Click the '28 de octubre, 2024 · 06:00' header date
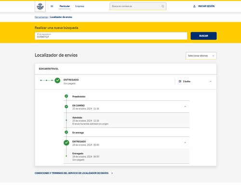The height and width of the screenshot is (187, 241). click(x=86, y=145)
